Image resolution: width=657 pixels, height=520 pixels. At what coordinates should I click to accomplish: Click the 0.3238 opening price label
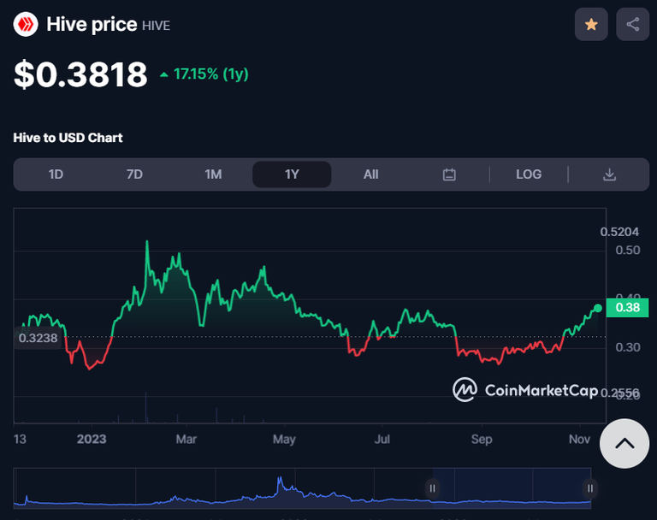click(38, 338)
